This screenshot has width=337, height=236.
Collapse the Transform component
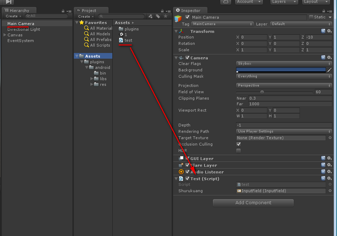[176, 31]
